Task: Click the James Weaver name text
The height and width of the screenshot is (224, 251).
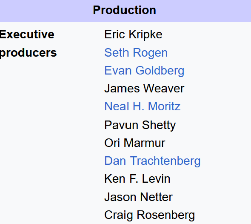Action: (144, 88)
